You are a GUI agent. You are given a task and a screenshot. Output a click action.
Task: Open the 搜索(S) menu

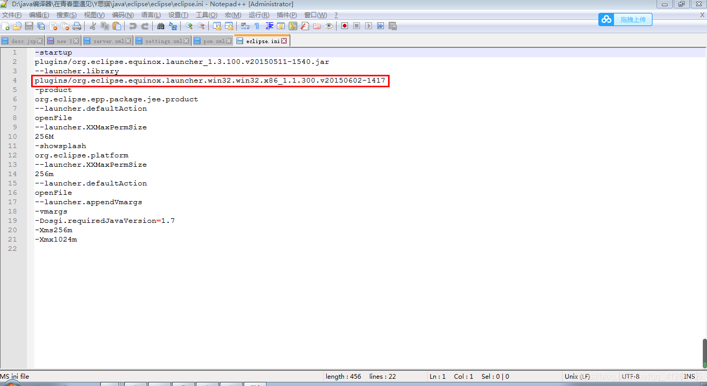[x=66, y=15]
